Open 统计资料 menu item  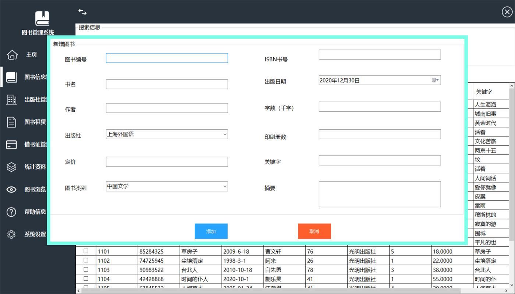tap(35, 167)
